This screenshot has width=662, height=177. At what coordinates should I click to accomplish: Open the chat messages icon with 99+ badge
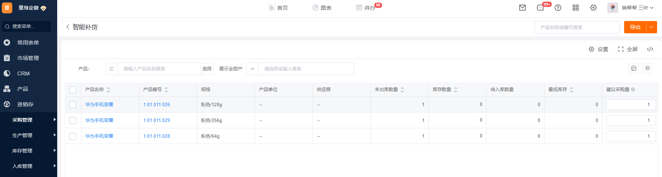pyautogui.click(x=540, y=8)
